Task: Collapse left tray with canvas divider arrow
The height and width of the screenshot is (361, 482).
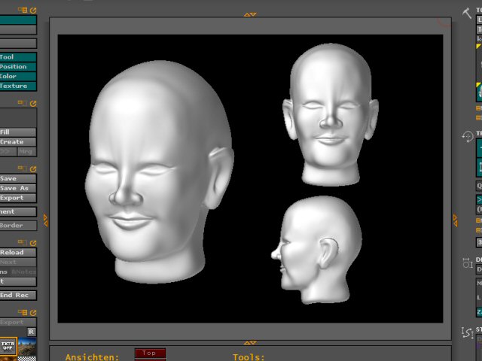Action: (45, 220)
